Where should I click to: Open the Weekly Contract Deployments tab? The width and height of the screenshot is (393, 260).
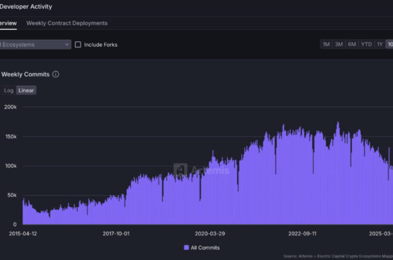67,23
